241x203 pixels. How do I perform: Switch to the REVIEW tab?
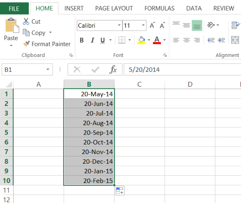click(224, 8)
